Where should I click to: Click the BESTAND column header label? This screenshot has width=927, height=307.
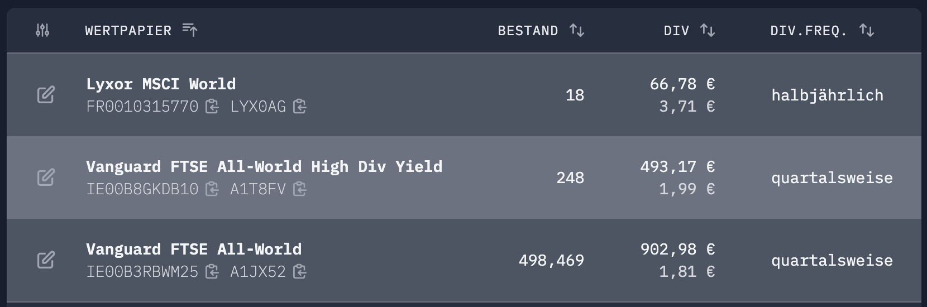point(528,31)
